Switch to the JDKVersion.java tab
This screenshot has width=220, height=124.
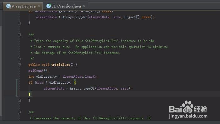pos(66,6)
